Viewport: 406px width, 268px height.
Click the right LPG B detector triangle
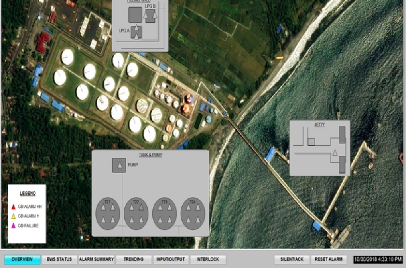tap(155, 14)
